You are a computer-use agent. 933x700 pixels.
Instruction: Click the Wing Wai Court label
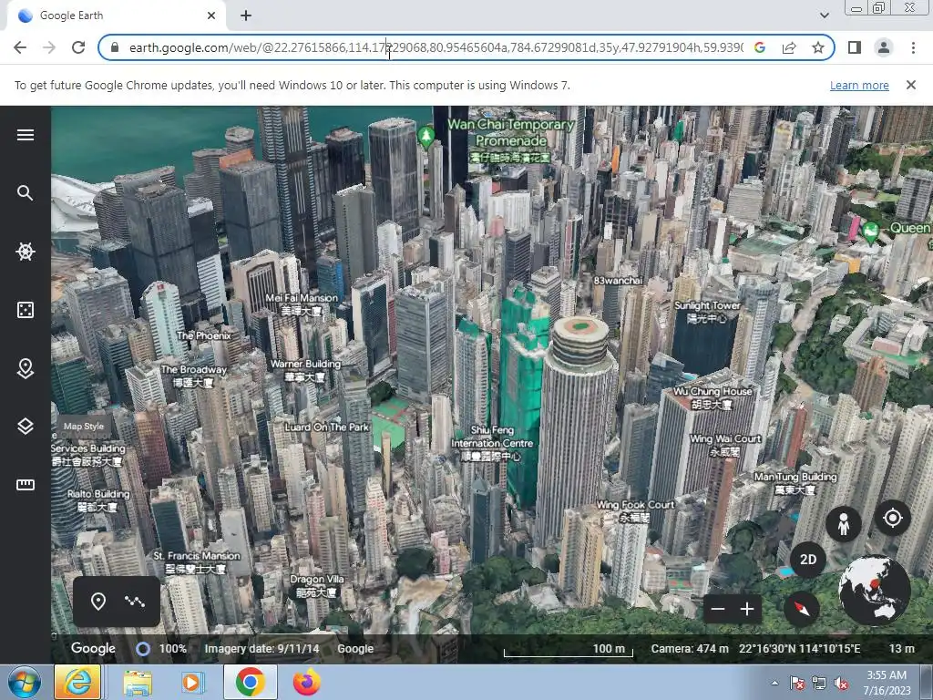point(724,445)
